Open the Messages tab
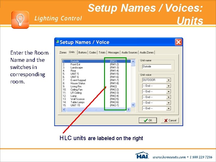Image resolution: width=216 pixels, height=162 pixels. tap(113, 52)
